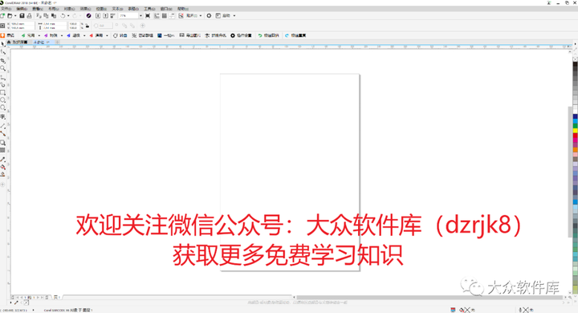This screenshot has width=578, height=313.
Task: Expand the Snap To dropdown arrow
Action: click(x=201, y=15)
